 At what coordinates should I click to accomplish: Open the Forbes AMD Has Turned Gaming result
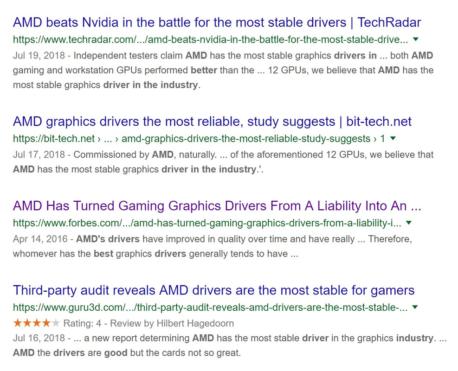tap(217, 206)
